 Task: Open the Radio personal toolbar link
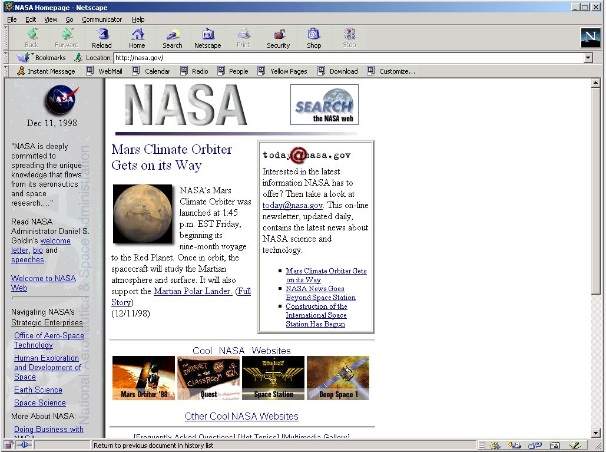tap(194, 71)
